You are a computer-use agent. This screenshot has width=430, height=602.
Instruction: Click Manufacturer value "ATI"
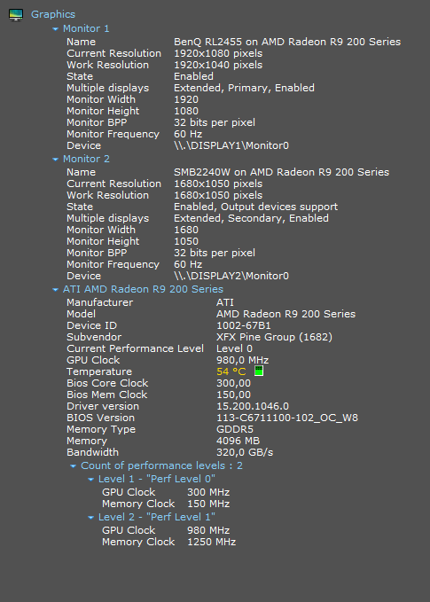pyautogui.click(x=225, y=302)
